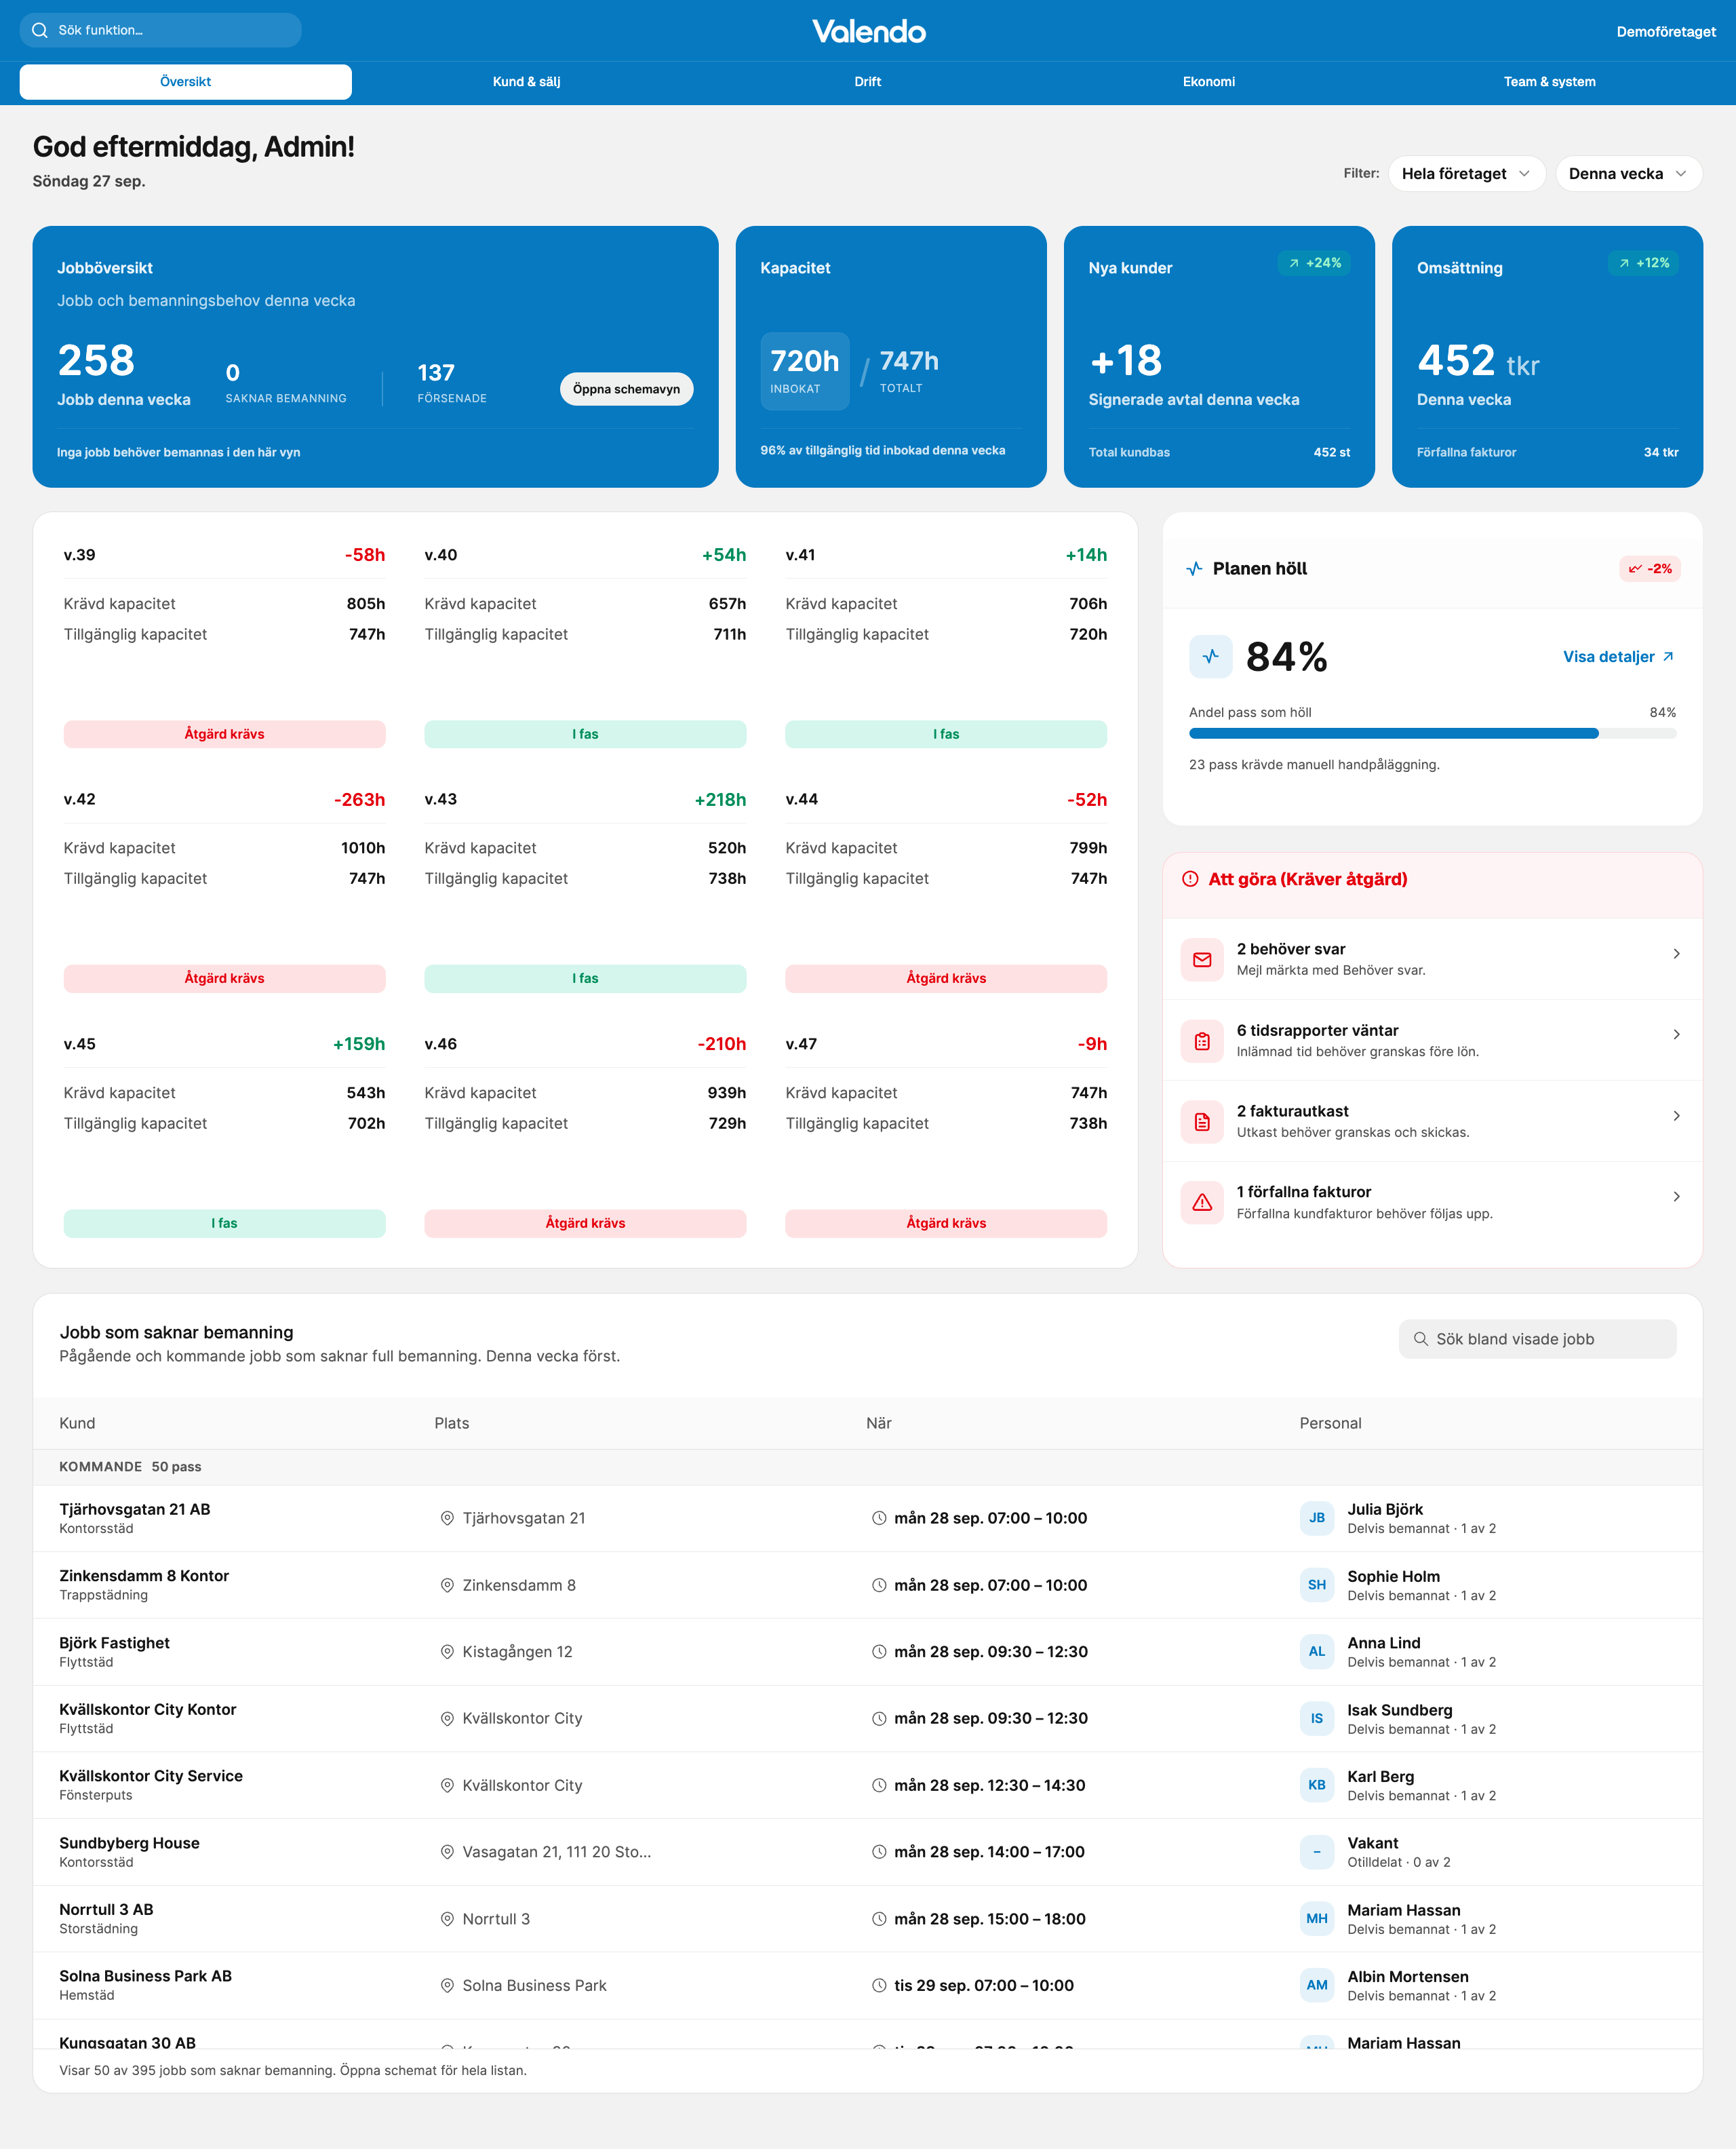Screen dimensions: 1736x2149
Task: Open the Ekonomi tab
Action: pos(1209,82)
